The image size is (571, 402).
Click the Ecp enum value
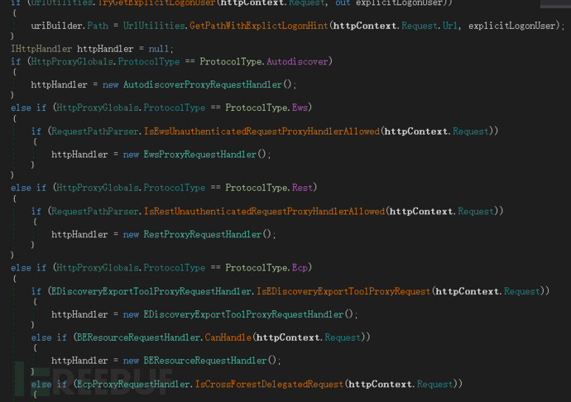(300, 268)
